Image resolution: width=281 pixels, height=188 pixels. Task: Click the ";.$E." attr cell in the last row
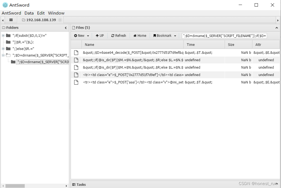coord(266,82)
